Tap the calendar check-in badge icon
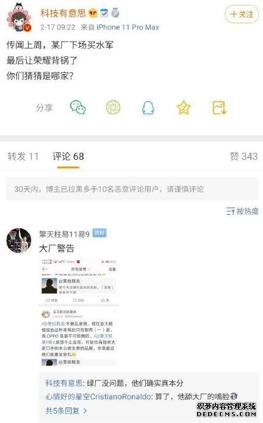The height and width of the screenshot is (423, 263). [x=104, y=13]
